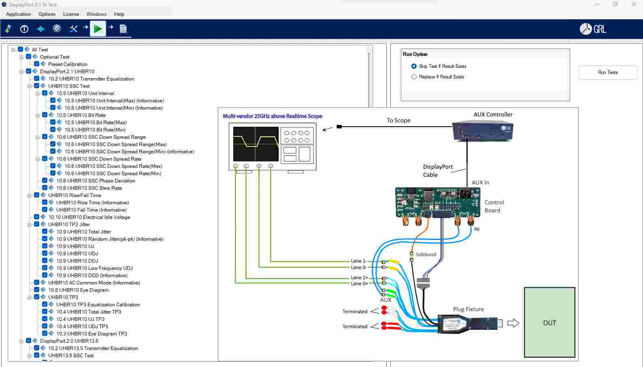Open the Options menu
Image resolution: width=643 pixels, height=367 pixels.
(x=47, y=14)
